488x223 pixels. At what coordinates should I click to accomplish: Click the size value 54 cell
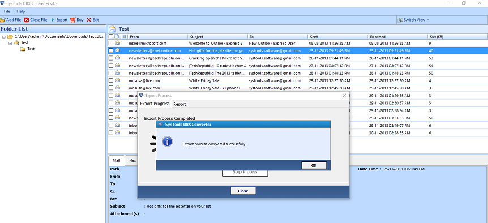coord(431,66)
